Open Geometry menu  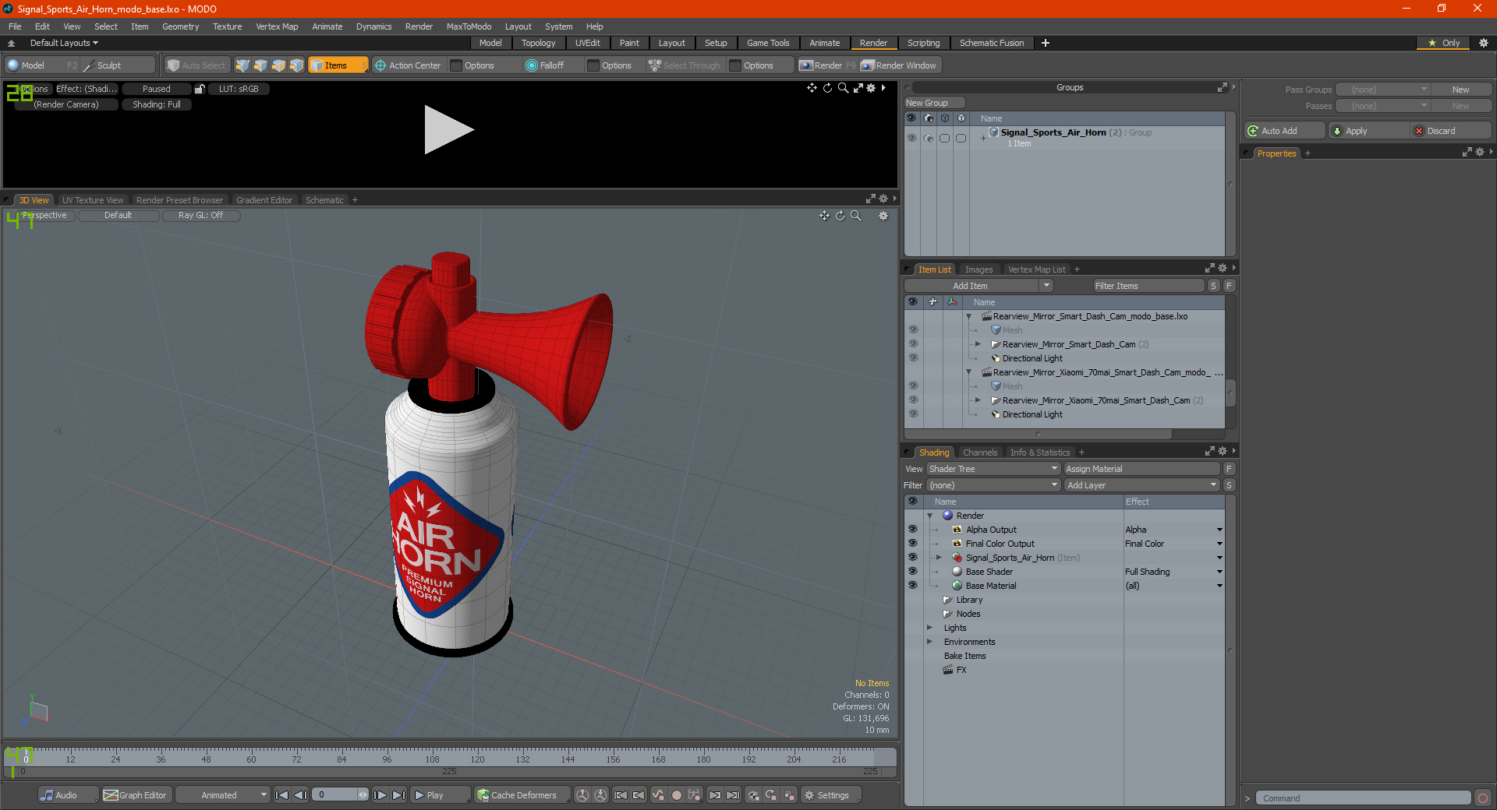click(180, 26)
